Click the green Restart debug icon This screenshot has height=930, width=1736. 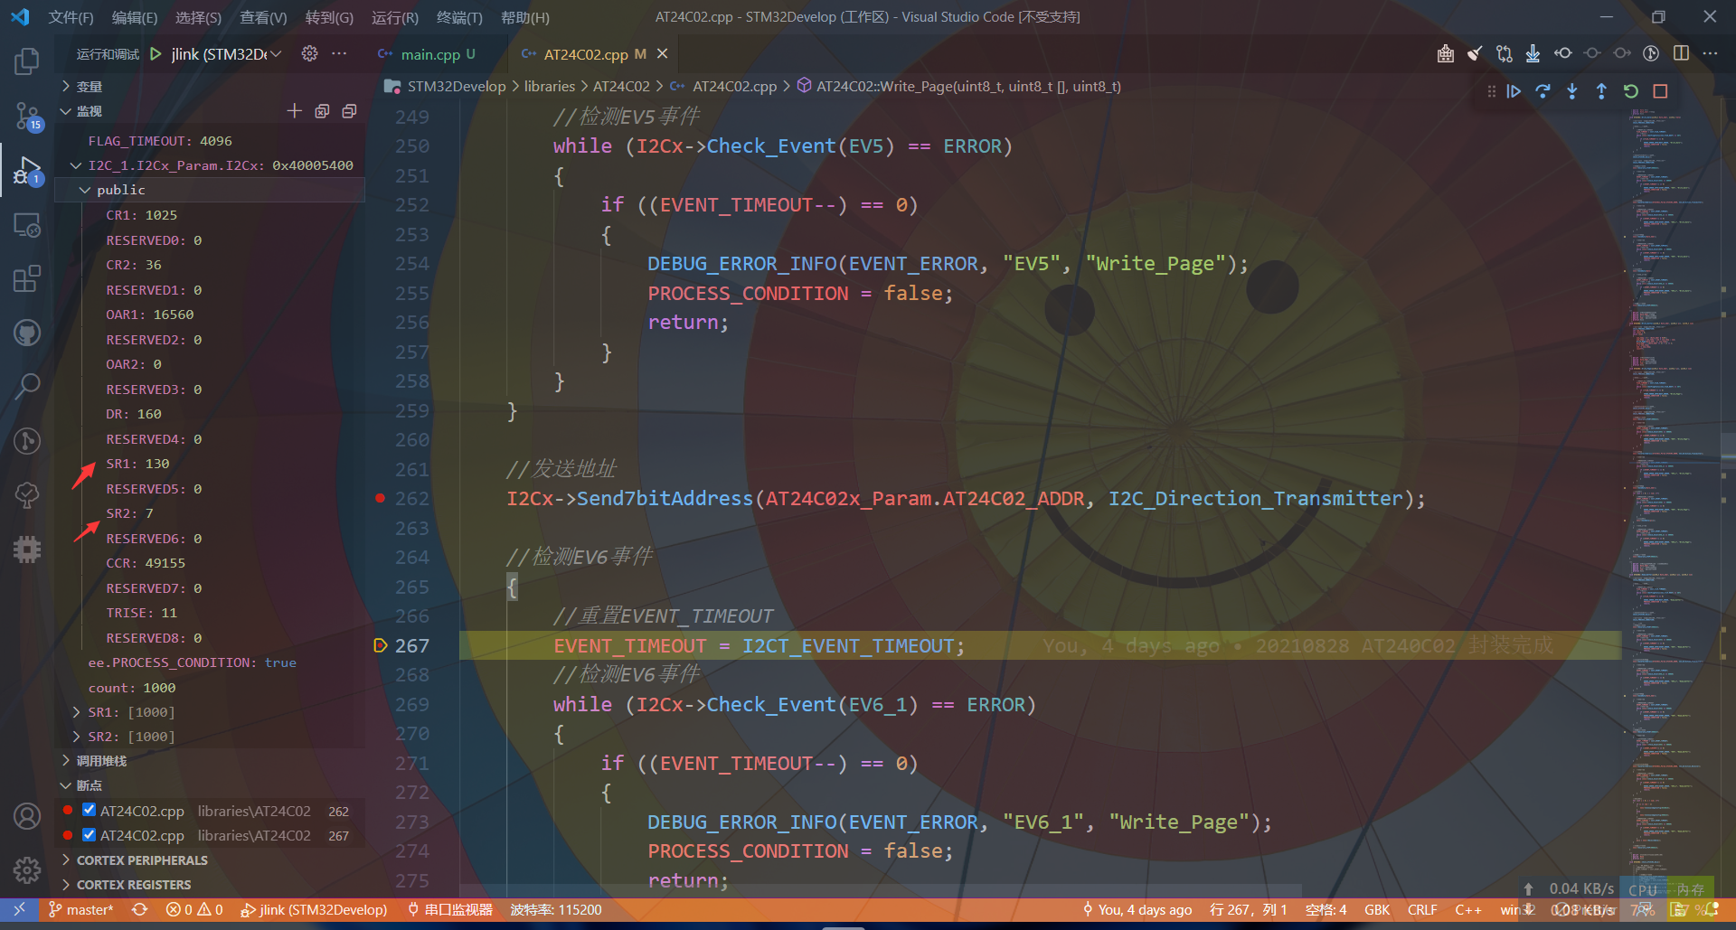coord(1630,90)
